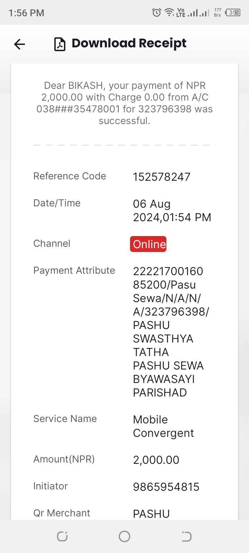
Task: Select reference code 152578247
Action: 162,177
